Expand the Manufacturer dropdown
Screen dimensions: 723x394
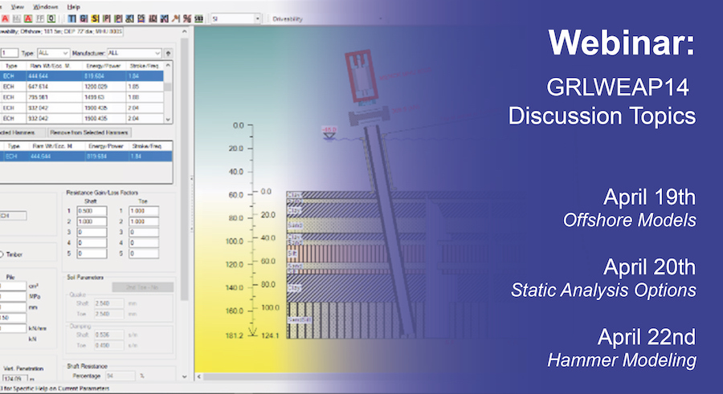coord(132,52)
